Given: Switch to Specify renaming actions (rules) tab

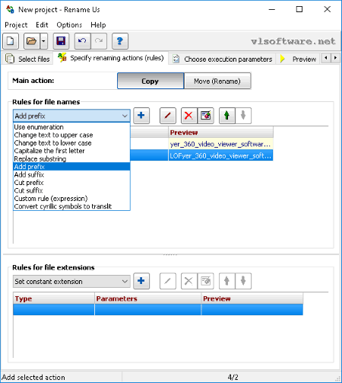Looking at the screenshot, I should coord(111,58).
